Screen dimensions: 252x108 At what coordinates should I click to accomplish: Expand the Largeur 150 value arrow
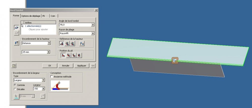(43, 89)
